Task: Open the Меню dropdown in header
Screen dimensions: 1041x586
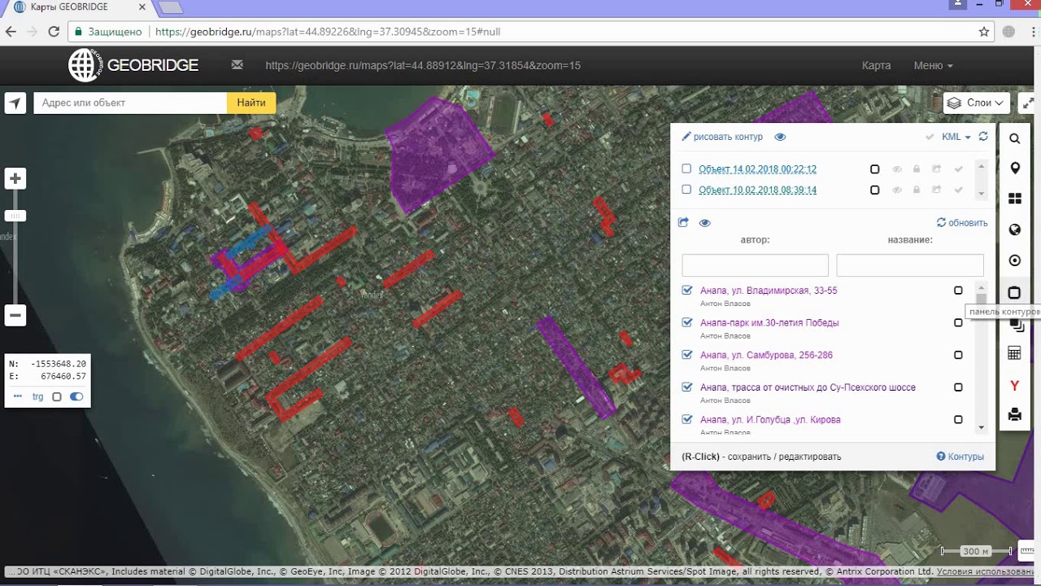Action: click(x=933, y=65)
